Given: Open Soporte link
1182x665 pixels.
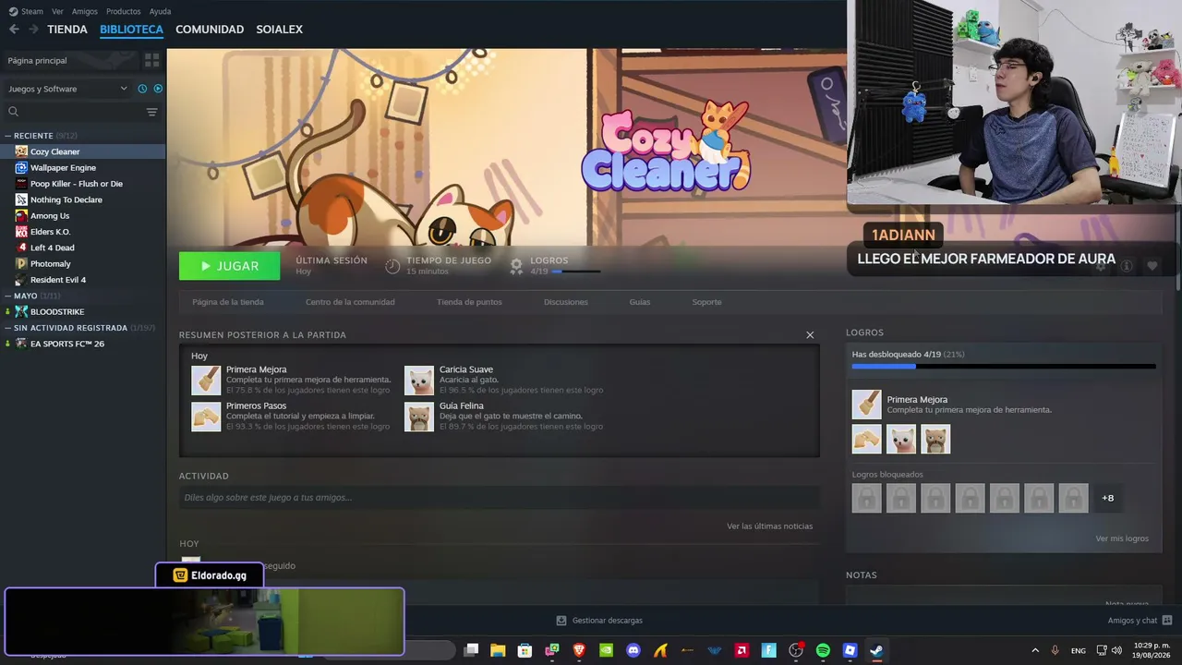Looking at the screenshot, I should [x=707, y=302].
